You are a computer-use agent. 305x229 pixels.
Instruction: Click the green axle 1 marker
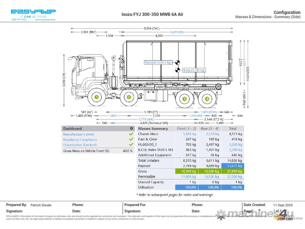point(97,97)
